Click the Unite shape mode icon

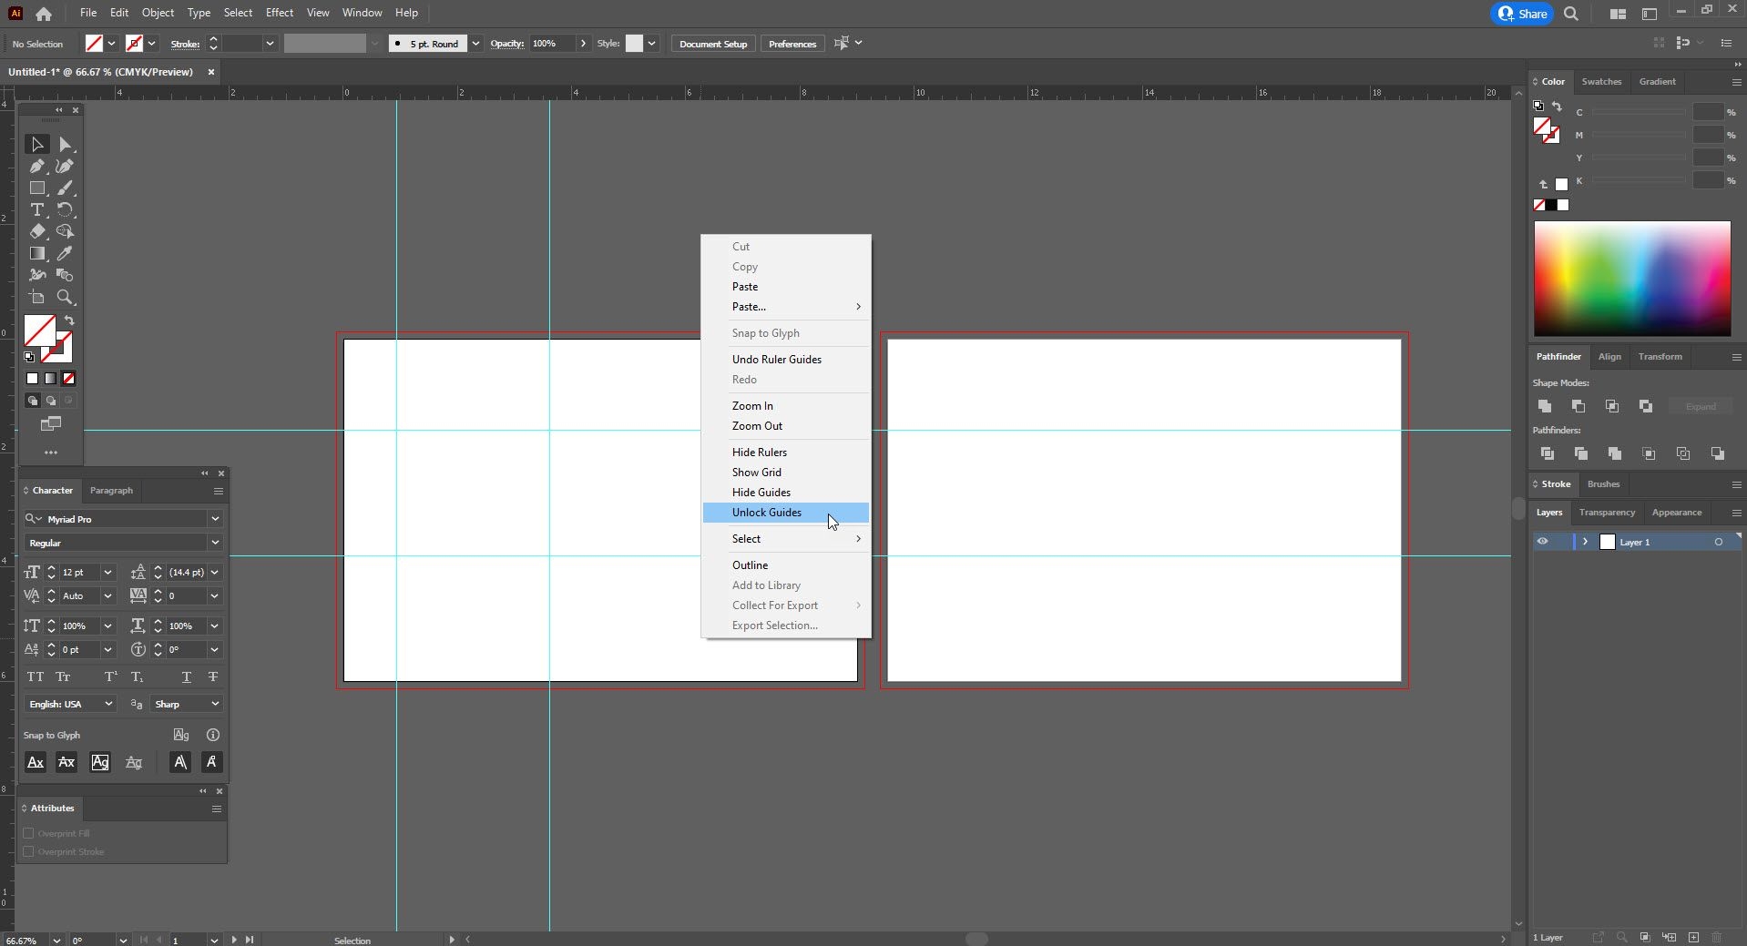pyautogui.click(x=1545, y=406)
